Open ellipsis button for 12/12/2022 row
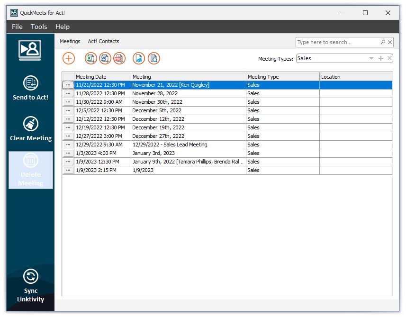Image resolution: width=406 pixels, height=317 pixels. 68,119
